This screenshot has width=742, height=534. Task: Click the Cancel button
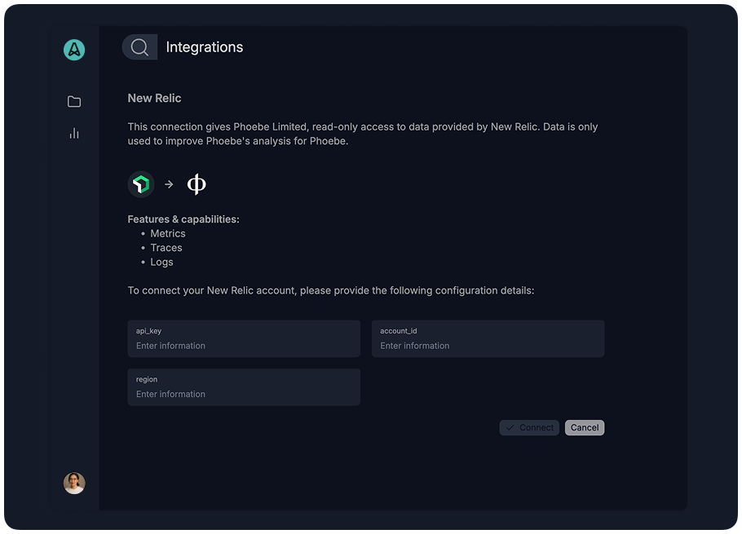[585, 427]
